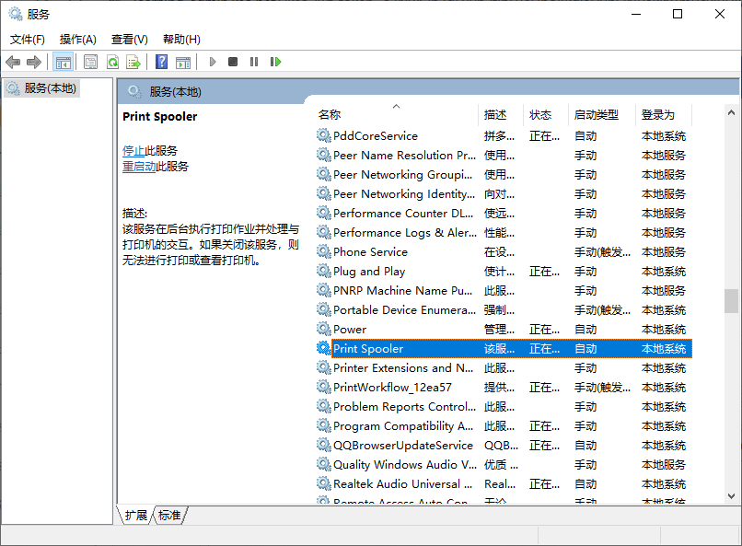This screenshot has width=742, height=546.
Task: Click gear icon of QQBrowserUpdateService row
Action: 324,445
